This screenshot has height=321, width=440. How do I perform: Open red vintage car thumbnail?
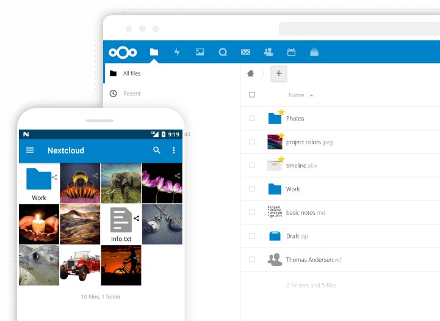(80, 265)
